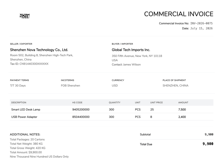Click quantity 300 in Smart LED Desk Lamp row
The height and width of the screenshot is (160, 223).
click(x=111, y=109)
